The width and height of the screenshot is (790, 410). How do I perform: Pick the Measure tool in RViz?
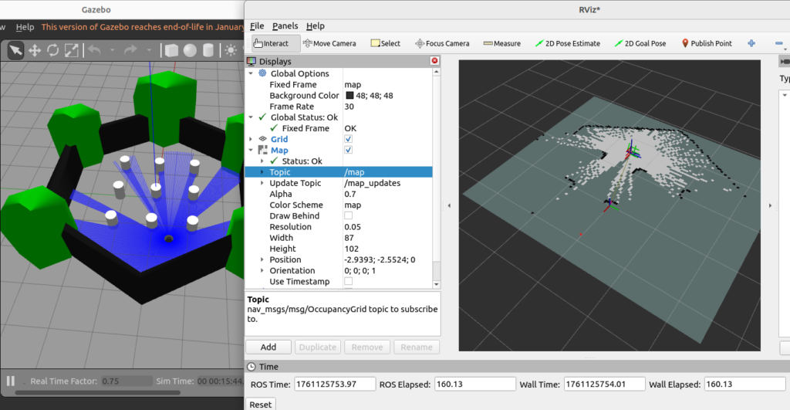pyautogui.click(x=501, y=43)
